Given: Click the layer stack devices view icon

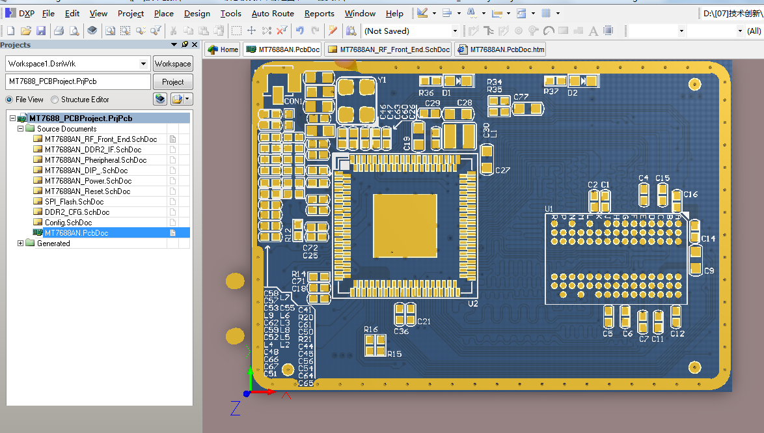Looking at the screenshot, I should [92, 31].
